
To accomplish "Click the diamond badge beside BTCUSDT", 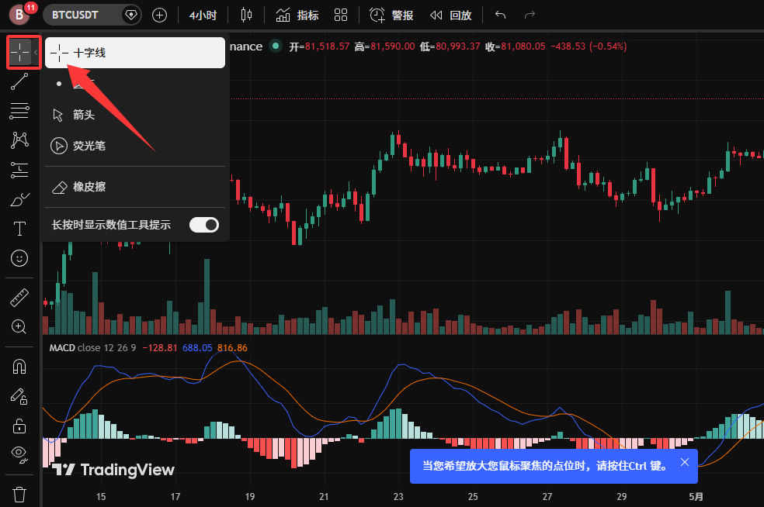I will [130, 15].
